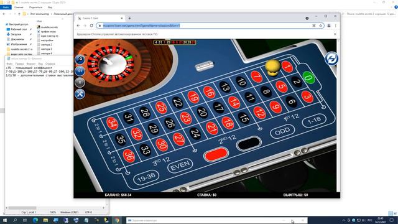The width and height of the screenshot is (398, 224).
Task: Open a new Chrome tab with plus
Action: [x=129, y=18]
